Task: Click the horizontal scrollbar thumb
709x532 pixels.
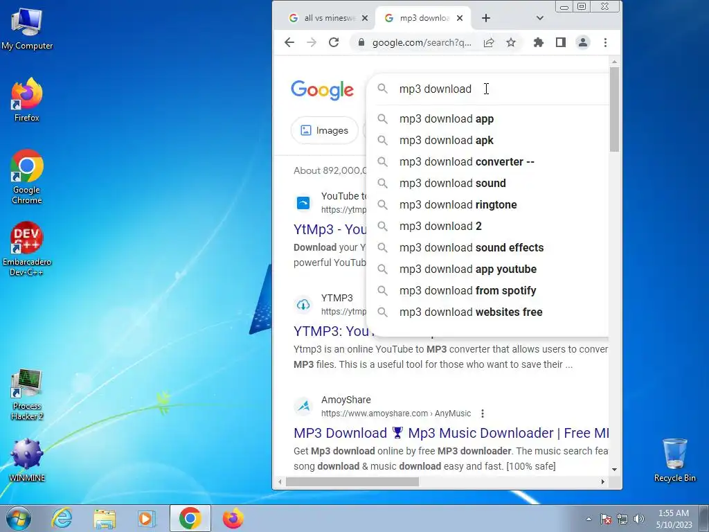Action: tap(352, 482)
